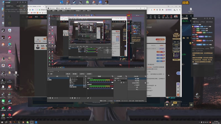Viewport: 221px width, 124px height.
Task: Open the scene transition type dropdown
Action: click(120, 79)
